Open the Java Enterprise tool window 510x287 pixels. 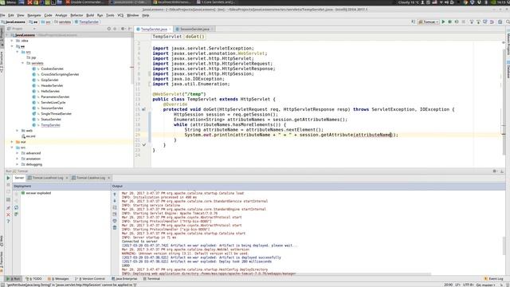(x=124, y=279)
